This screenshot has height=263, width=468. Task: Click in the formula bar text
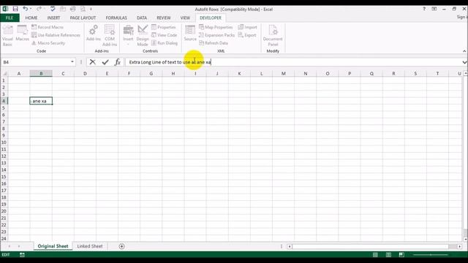[x=170, y=62]
